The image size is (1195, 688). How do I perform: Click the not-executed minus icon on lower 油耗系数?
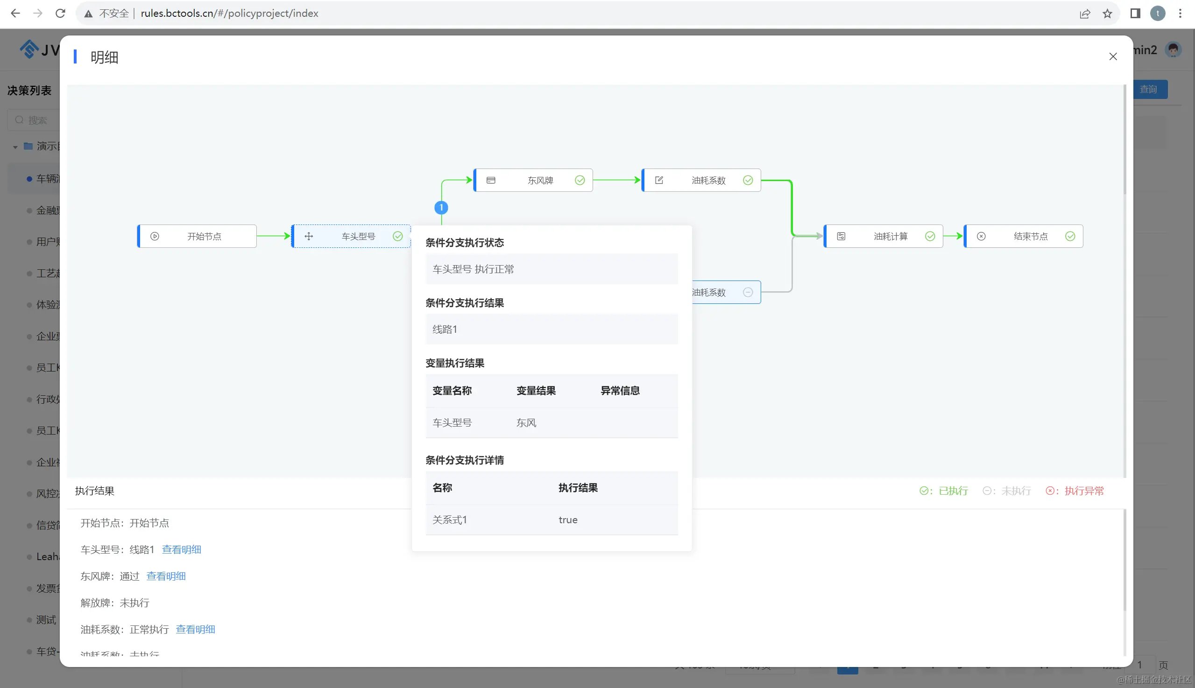[748, 292]
